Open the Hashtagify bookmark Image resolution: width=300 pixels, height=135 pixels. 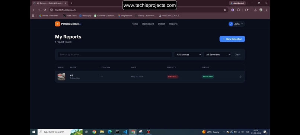point(85,16)
